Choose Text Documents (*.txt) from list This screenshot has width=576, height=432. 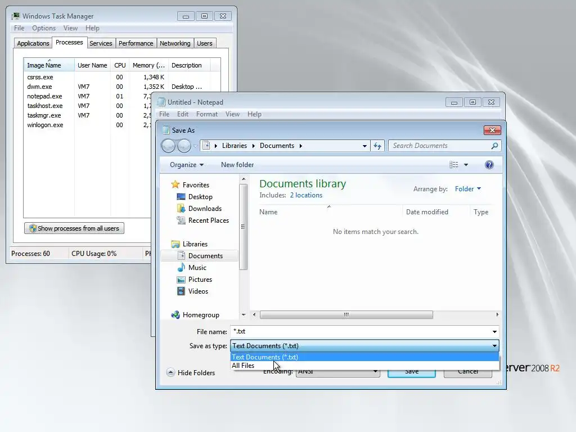pos(364,357)
